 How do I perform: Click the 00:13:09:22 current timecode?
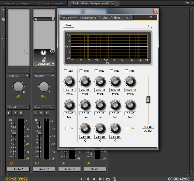pyautogui.click(x=17, y=179)
